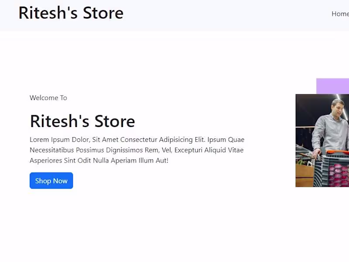Screen dimensions: 349x262
Task: Click the paragraph line starting Lorem Ipsum Dolor
Action: pyautogui.click(x=137, y=140)
